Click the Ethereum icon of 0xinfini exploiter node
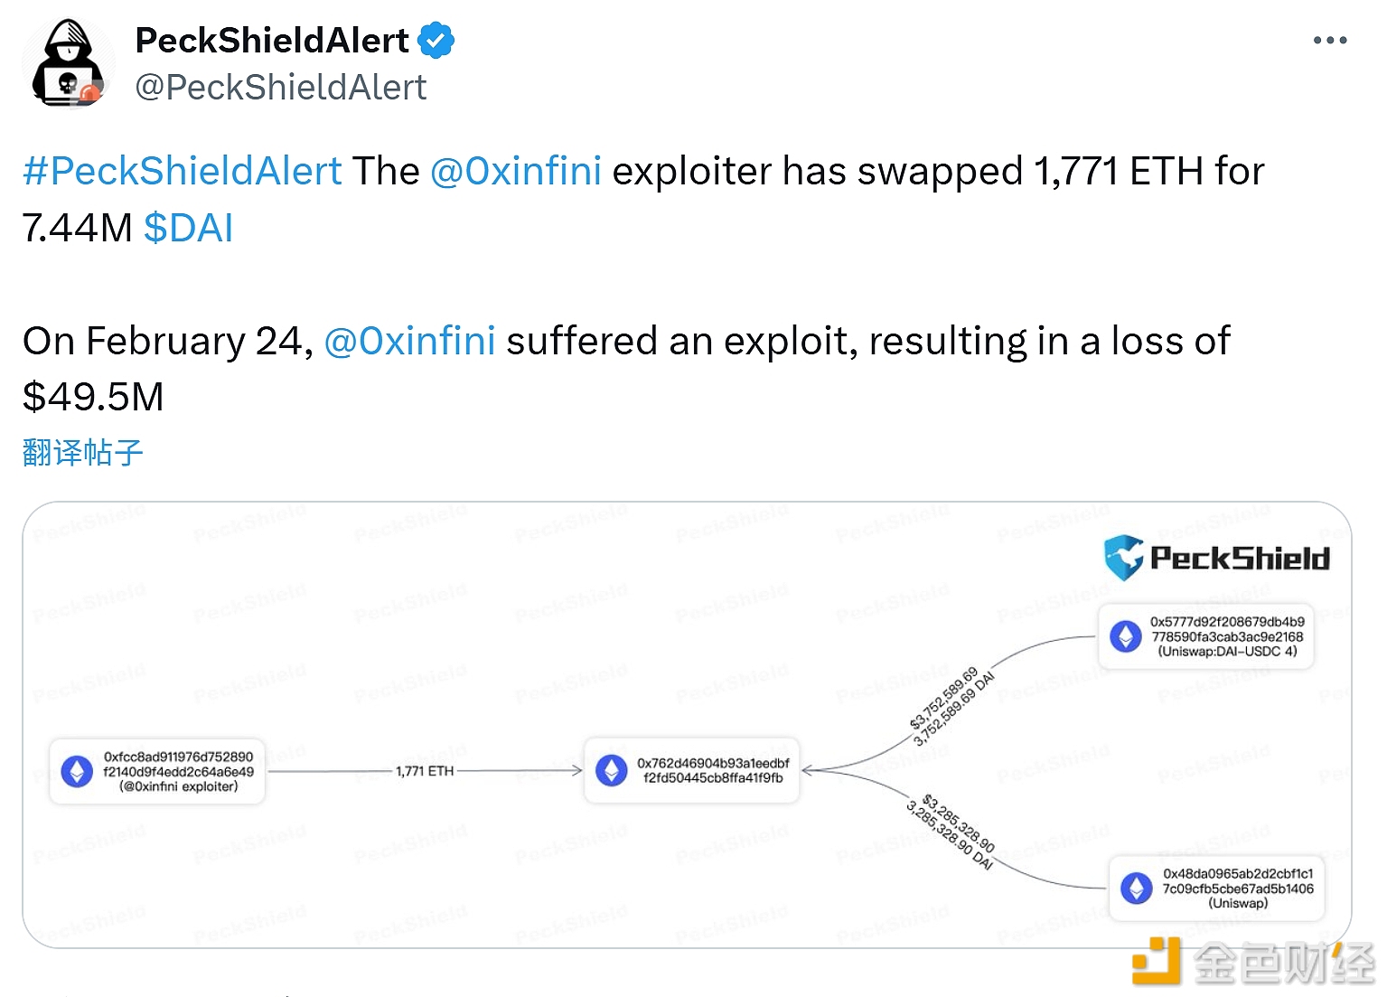 tap(77, 771)
